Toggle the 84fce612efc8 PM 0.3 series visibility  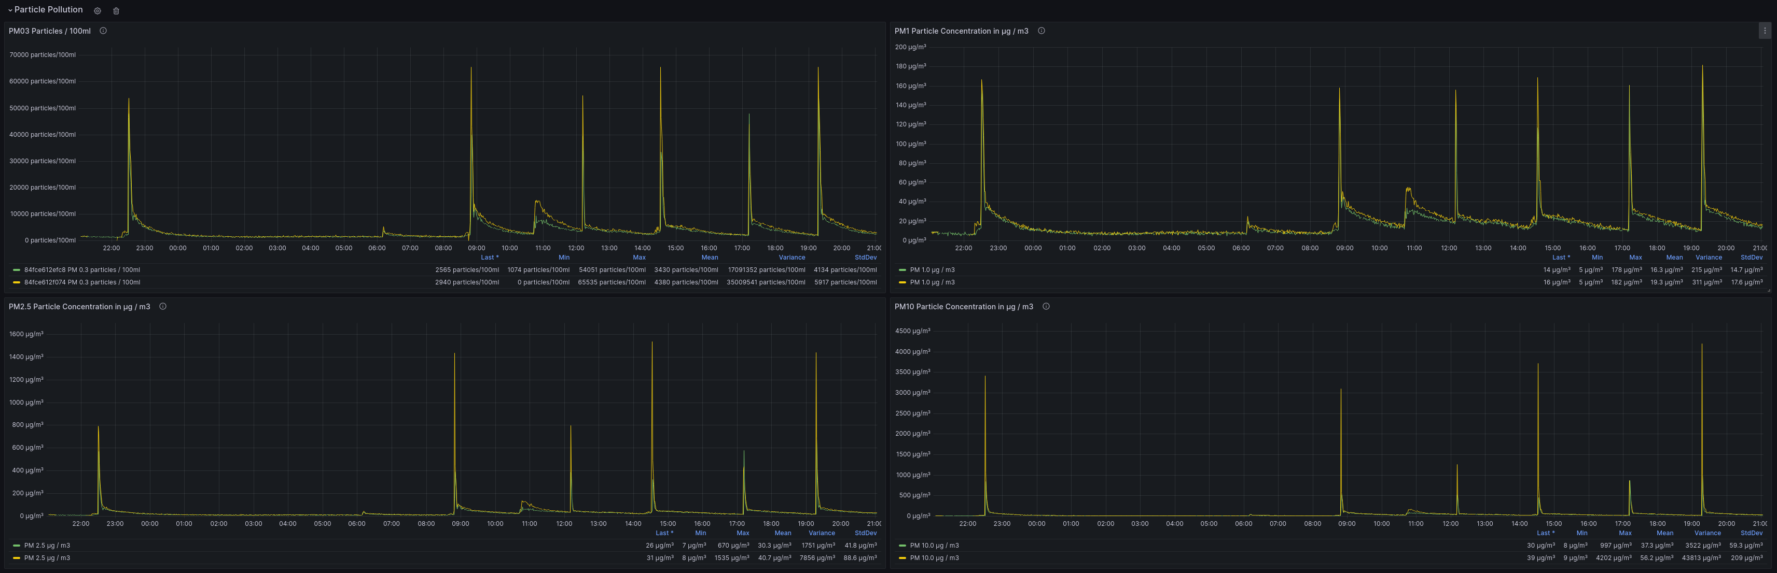pyautogui.click(x=82, y=270)
